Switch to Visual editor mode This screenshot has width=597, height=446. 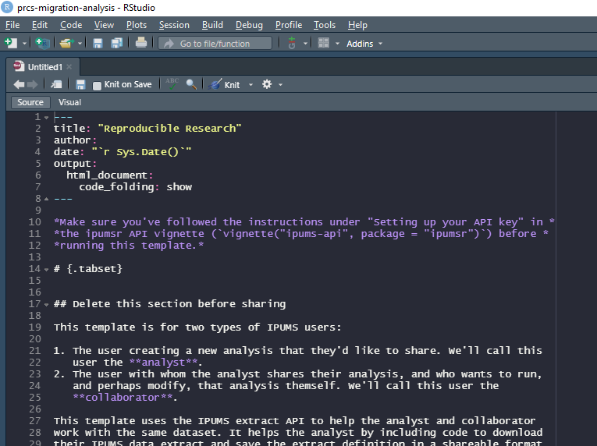click(69, 102)
